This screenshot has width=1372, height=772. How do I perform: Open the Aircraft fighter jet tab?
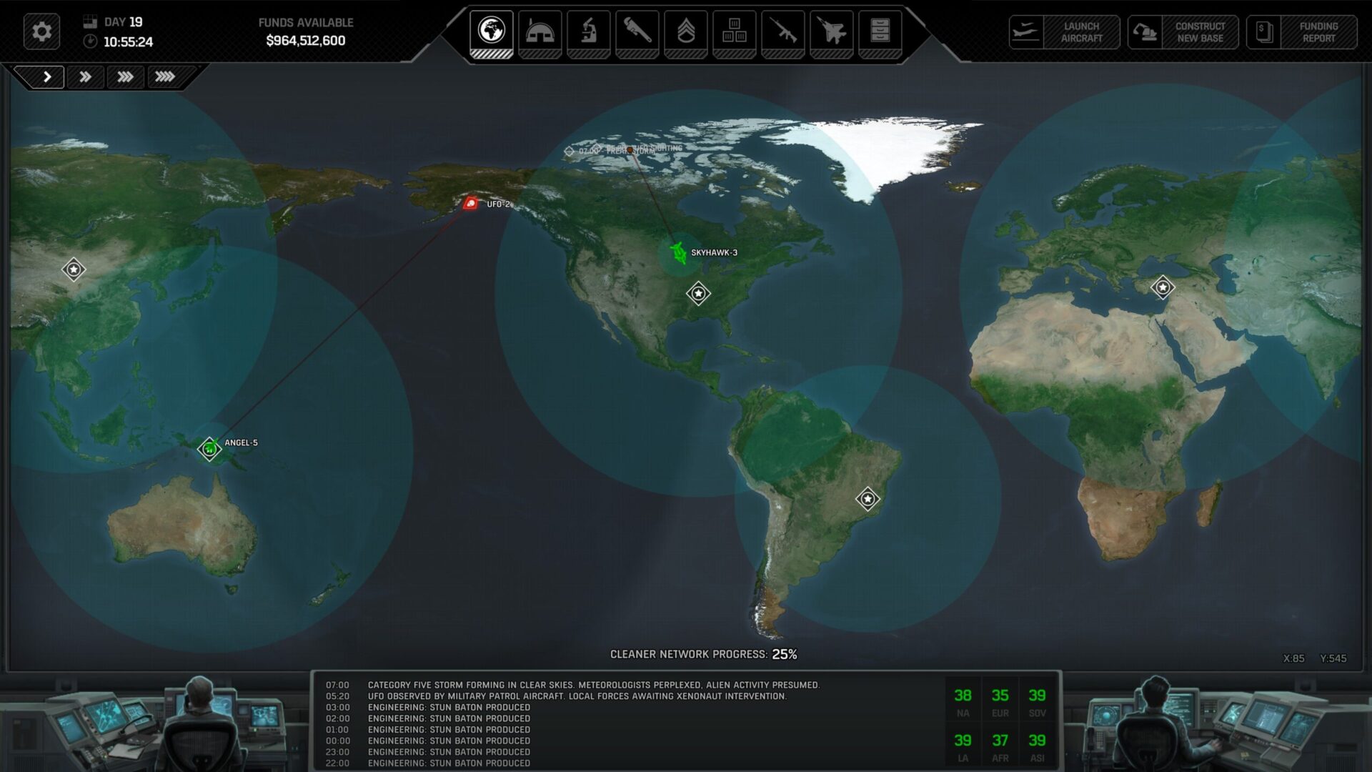coord(832,34)
